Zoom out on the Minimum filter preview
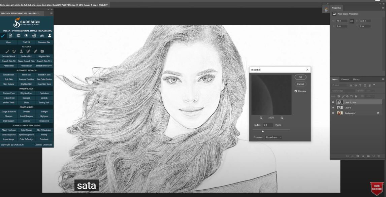The height and width of the screenshot is (197, 386). (261, 118)
